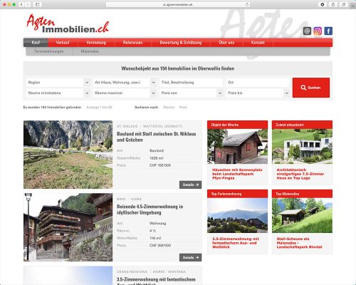Open the Kauf menu tab
356x285 pixels.
coord(36,43)
